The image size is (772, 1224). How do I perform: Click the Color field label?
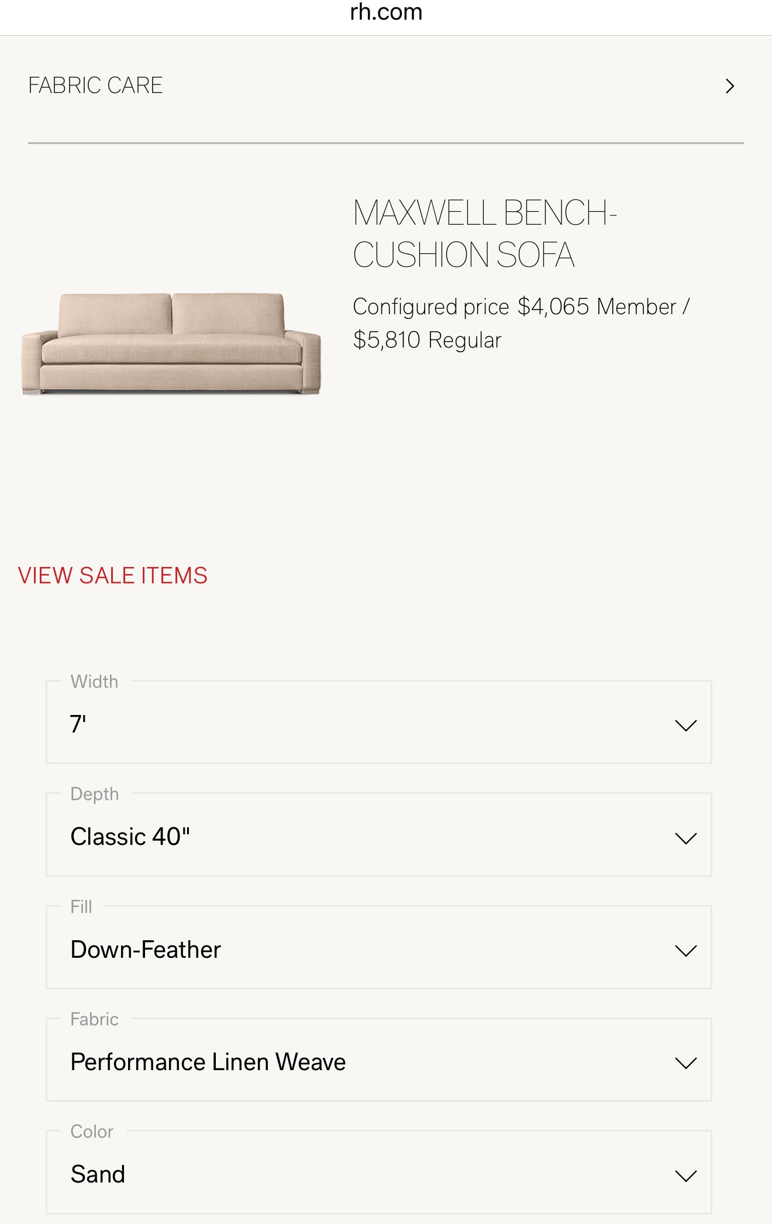click(x=91, y=1132)
